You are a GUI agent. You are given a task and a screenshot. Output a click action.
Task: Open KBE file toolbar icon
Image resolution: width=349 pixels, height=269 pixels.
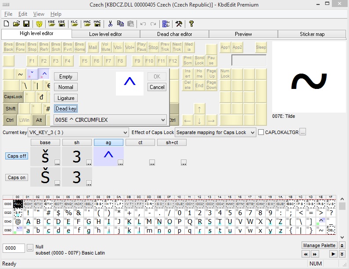[x=51, y=24]
